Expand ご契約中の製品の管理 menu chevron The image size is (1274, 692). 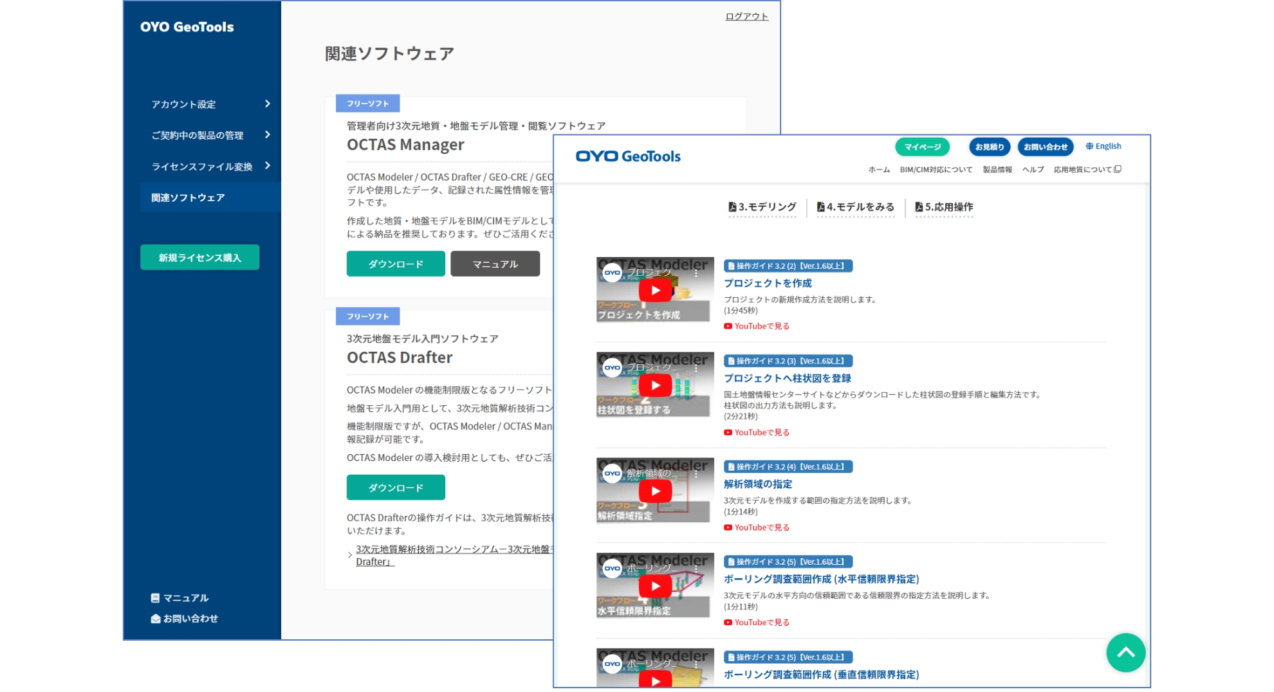[267, 134]
